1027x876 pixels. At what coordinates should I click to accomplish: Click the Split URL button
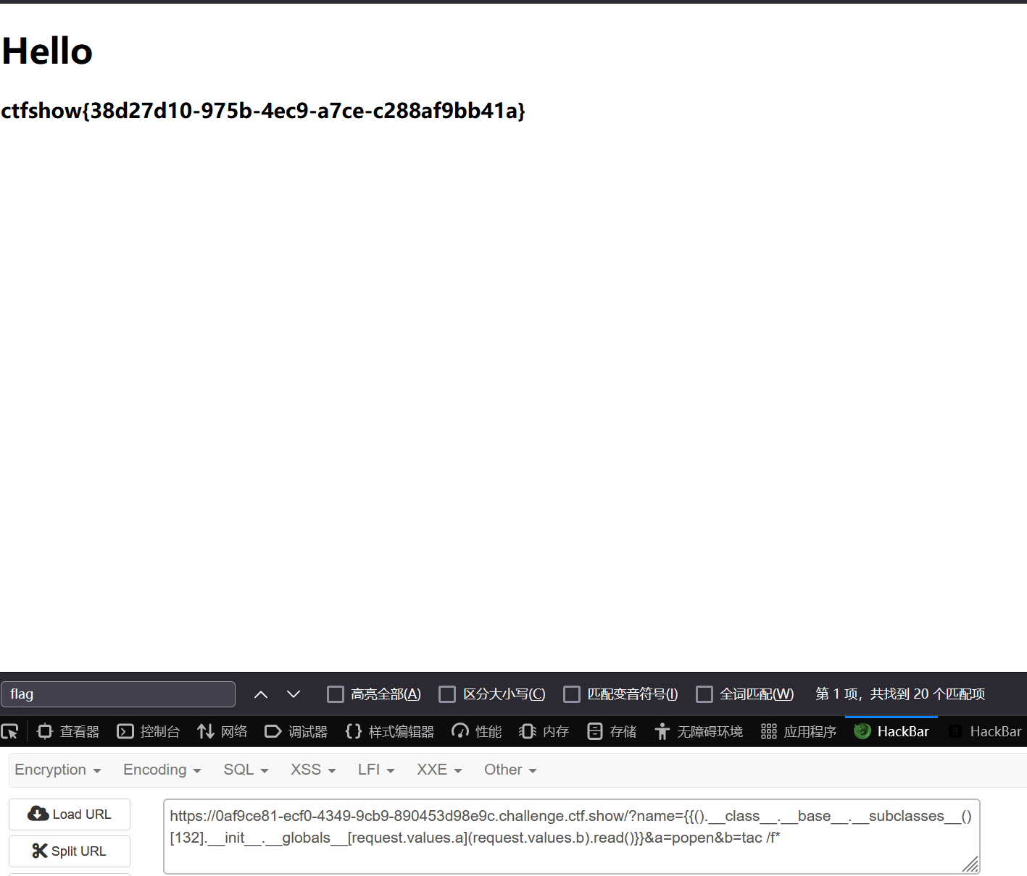point(70,851)
